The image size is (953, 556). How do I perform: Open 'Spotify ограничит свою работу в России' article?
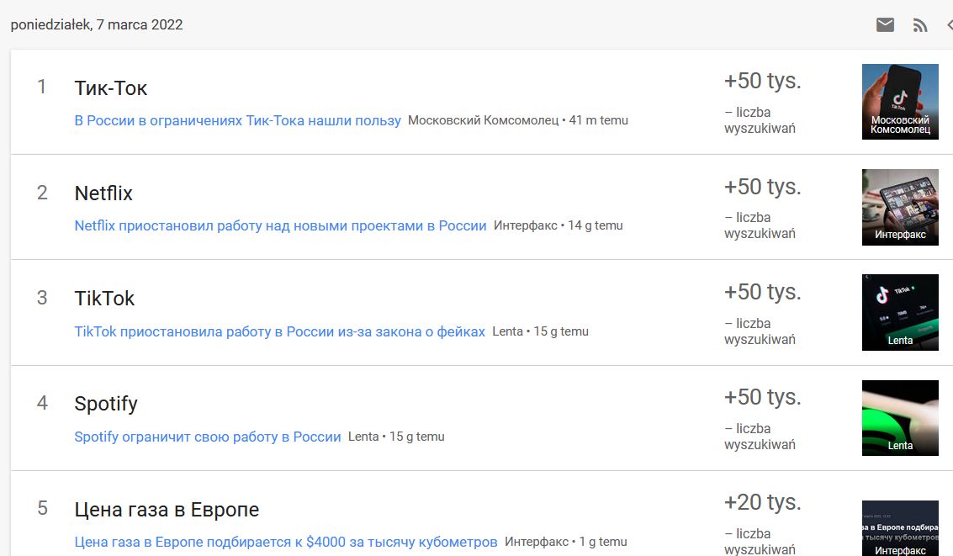tap(206, 437)
